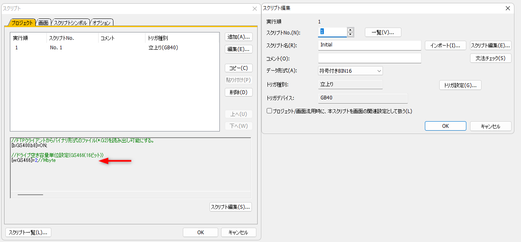
Task: Select script row No. 1
Action: point(115,48)
